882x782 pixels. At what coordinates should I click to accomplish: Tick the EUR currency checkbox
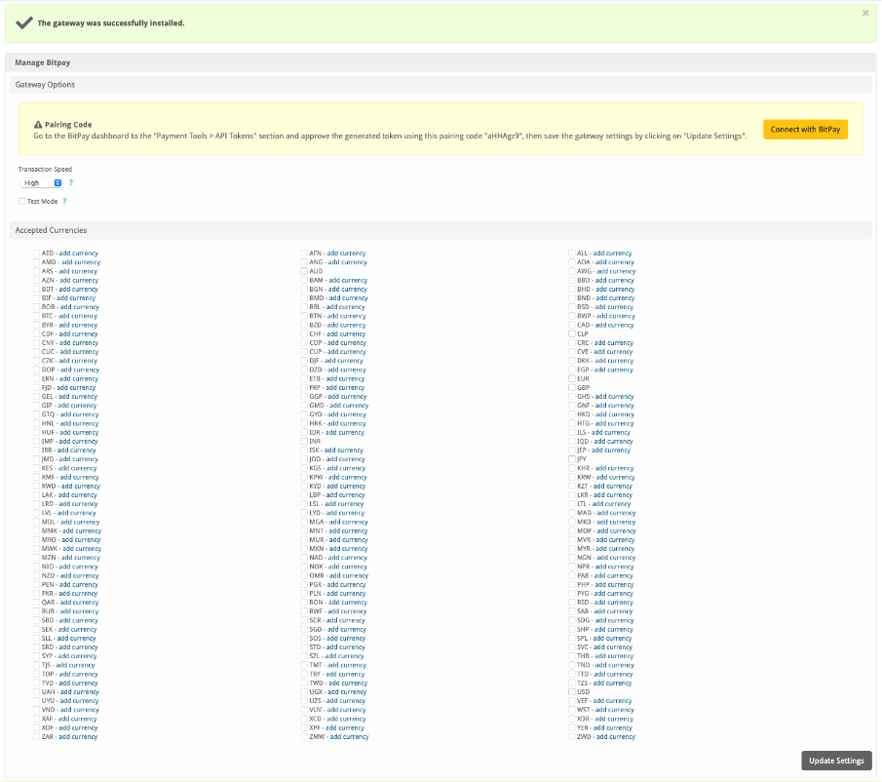pos(572,378)
